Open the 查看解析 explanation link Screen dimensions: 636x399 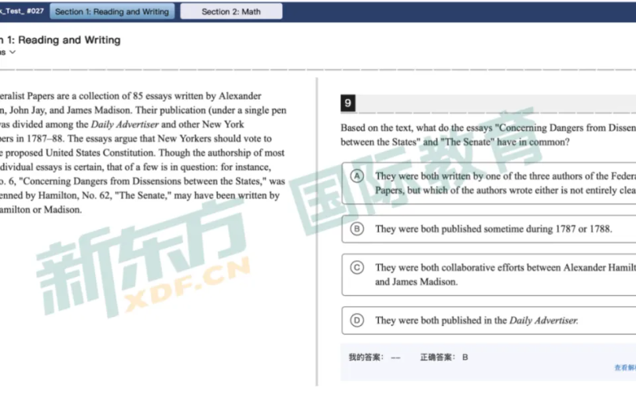624,368
